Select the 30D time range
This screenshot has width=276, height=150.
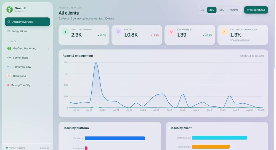212,10
